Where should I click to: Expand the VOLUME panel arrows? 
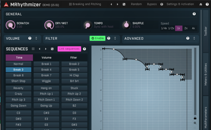pos(36,38)
